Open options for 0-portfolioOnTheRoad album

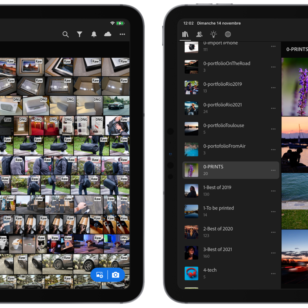pyautogui.click(x=273, y=67)
